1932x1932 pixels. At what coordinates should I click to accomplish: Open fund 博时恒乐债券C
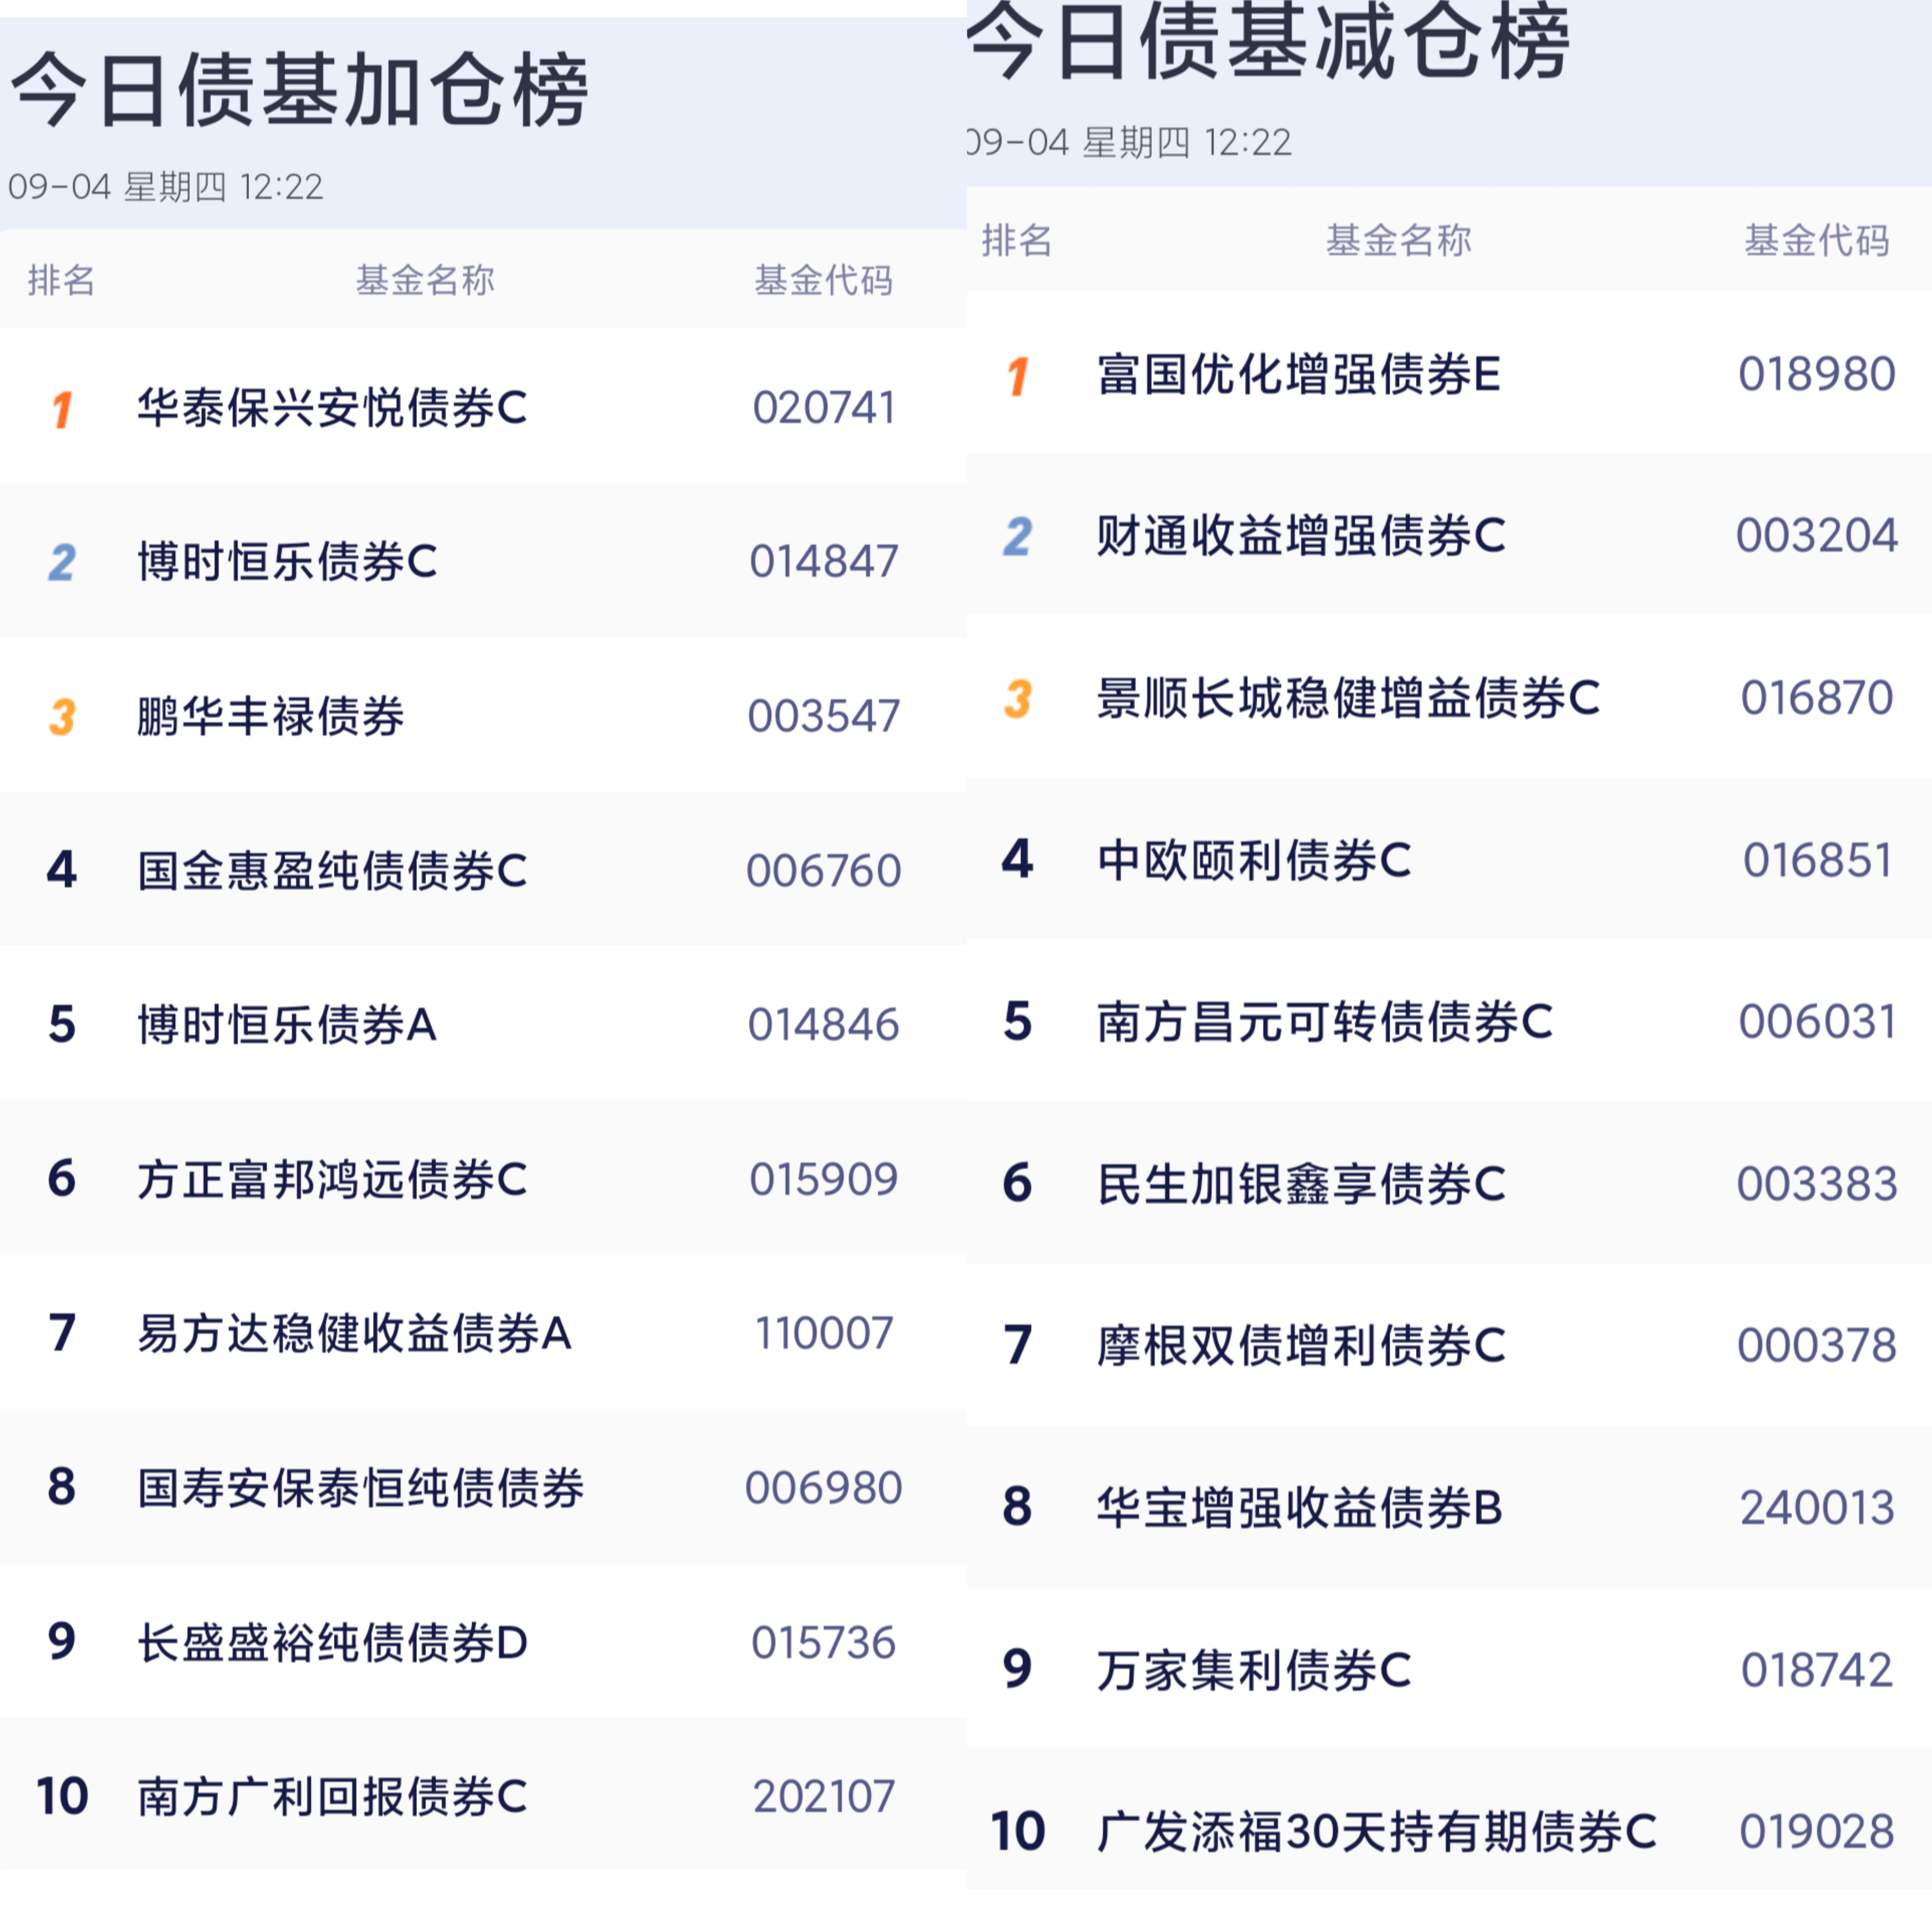click(x=287, y=562)
